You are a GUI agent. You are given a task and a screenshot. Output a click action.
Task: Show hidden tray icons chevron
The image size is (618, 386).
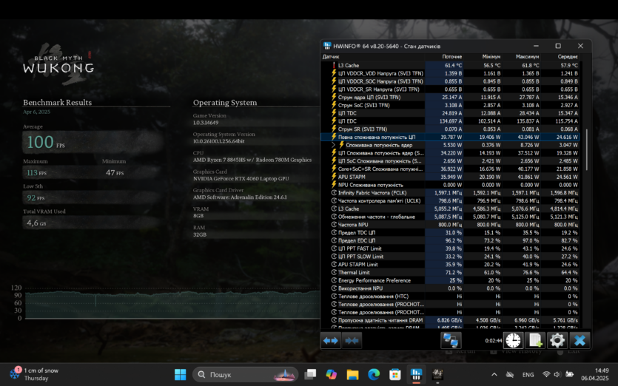[494, 375]
